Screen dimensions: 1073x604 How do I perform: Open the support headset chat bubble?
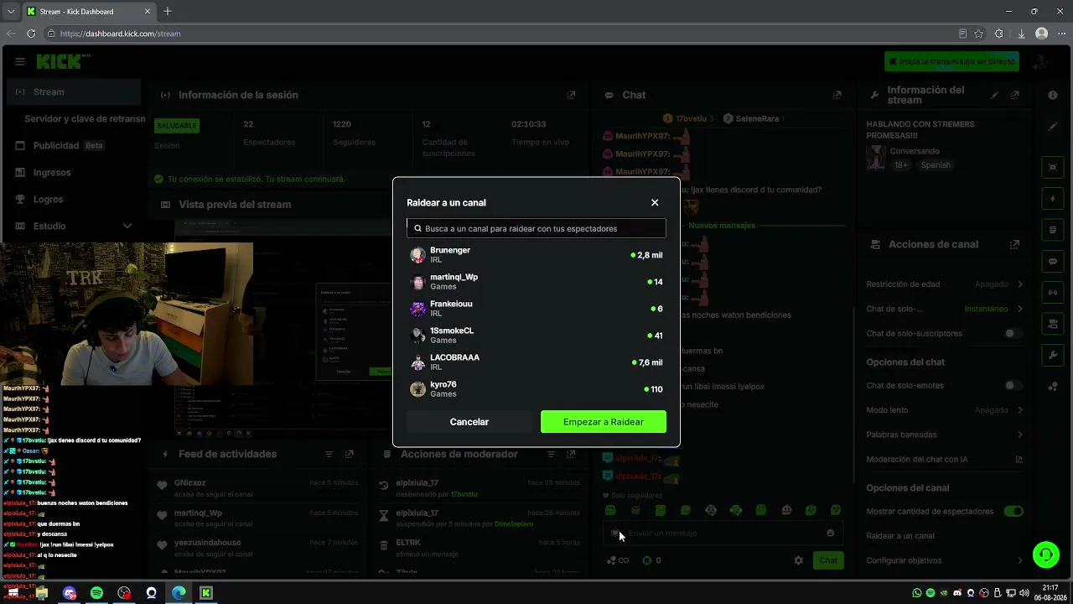(1045, 554)
